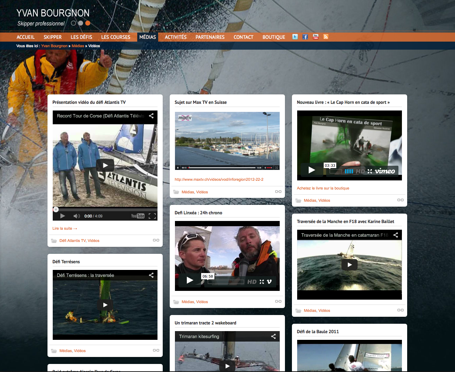Image resolution: width=455 pixels, height=372 pixels.
Task: Play the Défi Terrésens video
Action: coord(105,305)
